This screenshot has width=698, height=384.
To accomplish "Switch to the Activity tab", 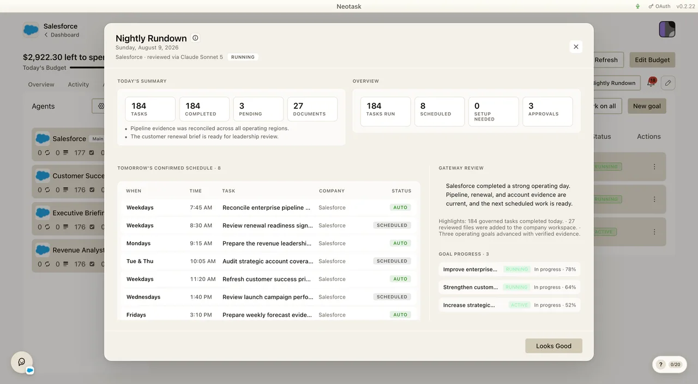I will (x=79, y=84).
